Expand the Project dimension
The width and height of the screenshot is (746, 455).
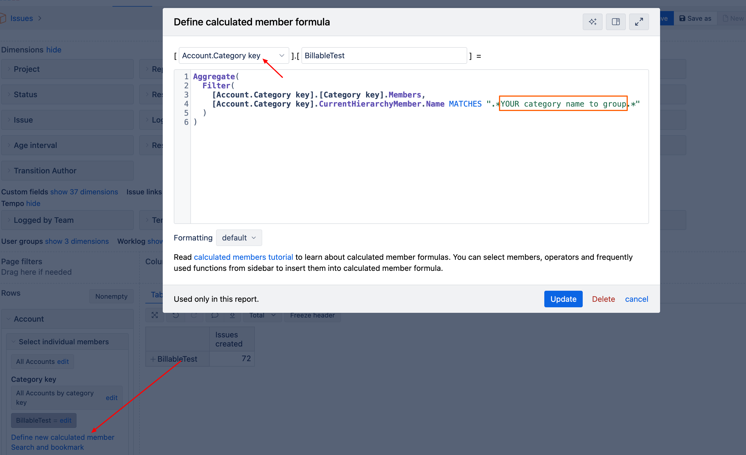pyautogui.click(x=9, y=69)
